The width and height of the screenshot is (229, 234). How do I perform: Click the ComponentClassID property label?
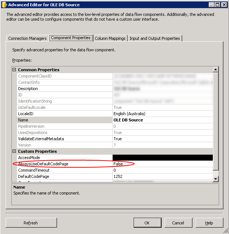35,76
